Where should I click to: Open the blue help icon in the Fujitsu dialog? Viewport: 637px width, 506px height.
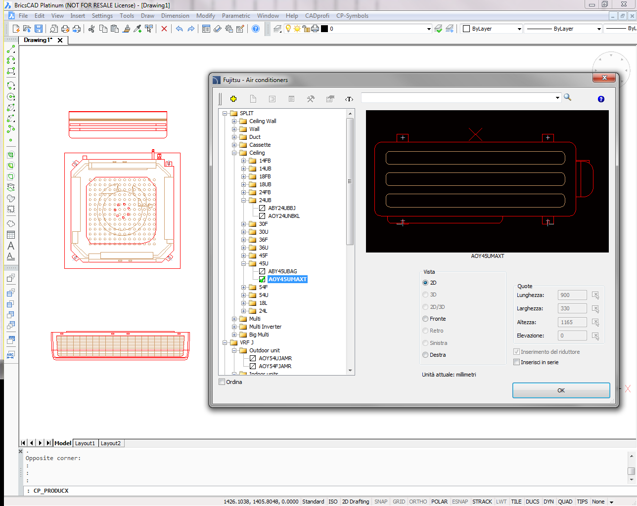pos(600,99)
